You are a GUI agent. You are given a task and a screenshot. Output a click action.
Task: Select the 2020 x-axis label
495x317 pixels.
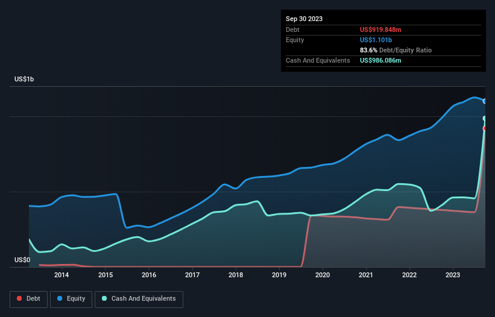point(323,275)
